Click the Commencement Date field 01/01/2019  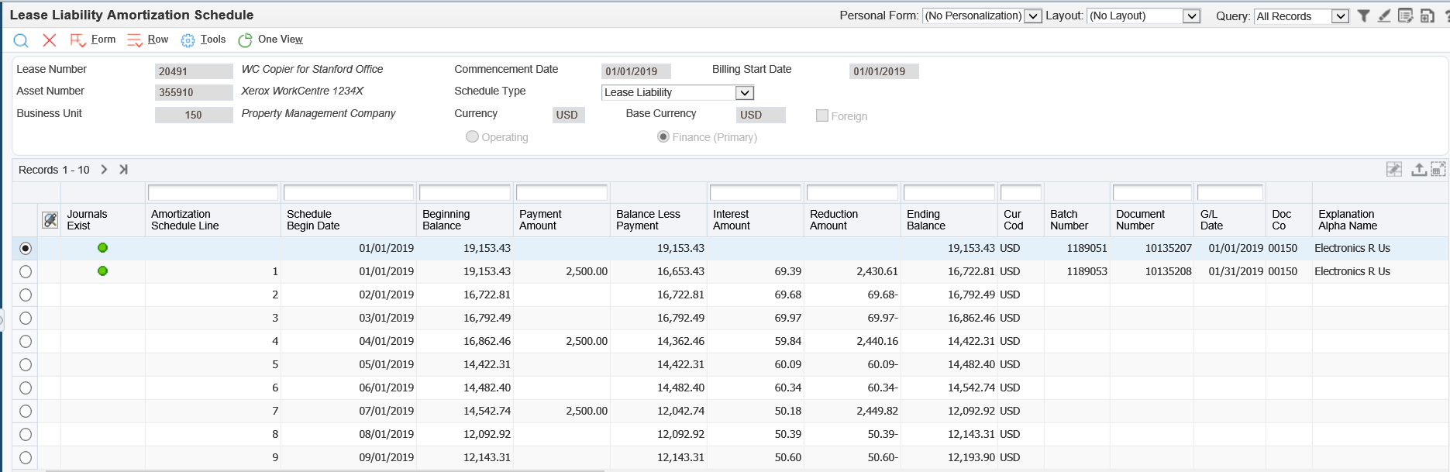click(x=636, y=71)
